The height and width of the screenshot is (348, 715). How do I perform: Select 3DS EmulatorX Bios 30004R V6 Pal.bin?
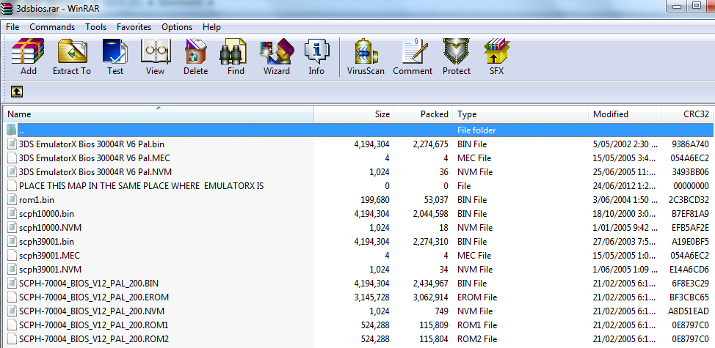point(92,144)
